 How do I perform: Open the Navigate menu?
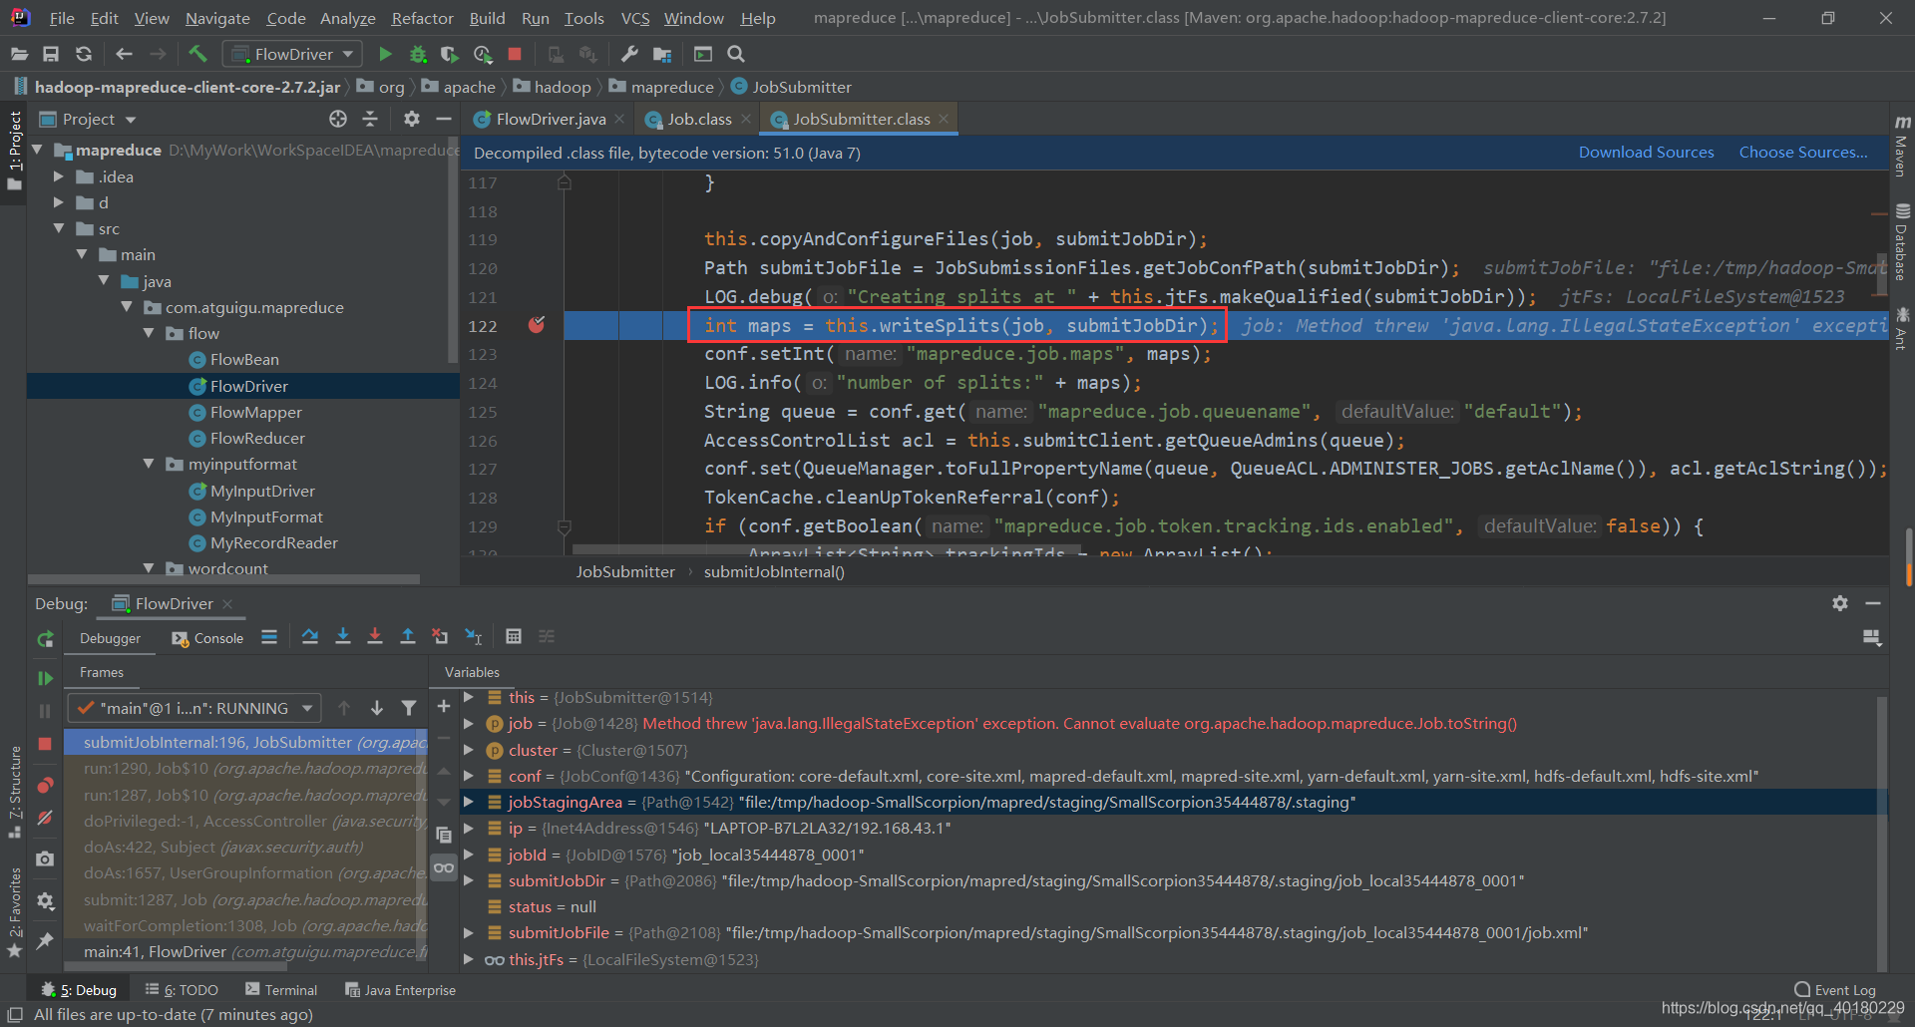click(x=217, y=18)
